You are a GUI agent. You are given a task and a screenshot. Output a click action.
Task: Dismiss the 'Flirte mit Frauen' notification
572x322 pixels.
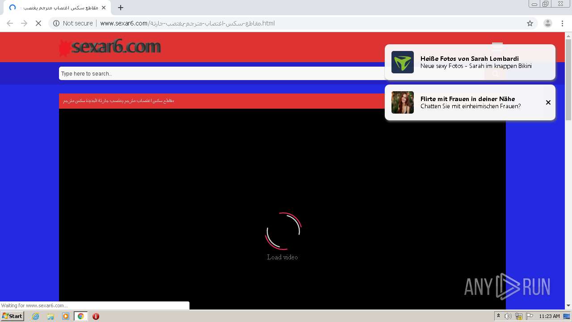pos(548,102)
